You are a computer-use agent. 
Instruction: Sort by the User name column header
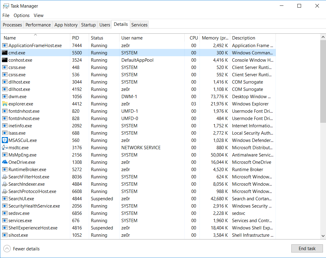(x=152, y=38)
